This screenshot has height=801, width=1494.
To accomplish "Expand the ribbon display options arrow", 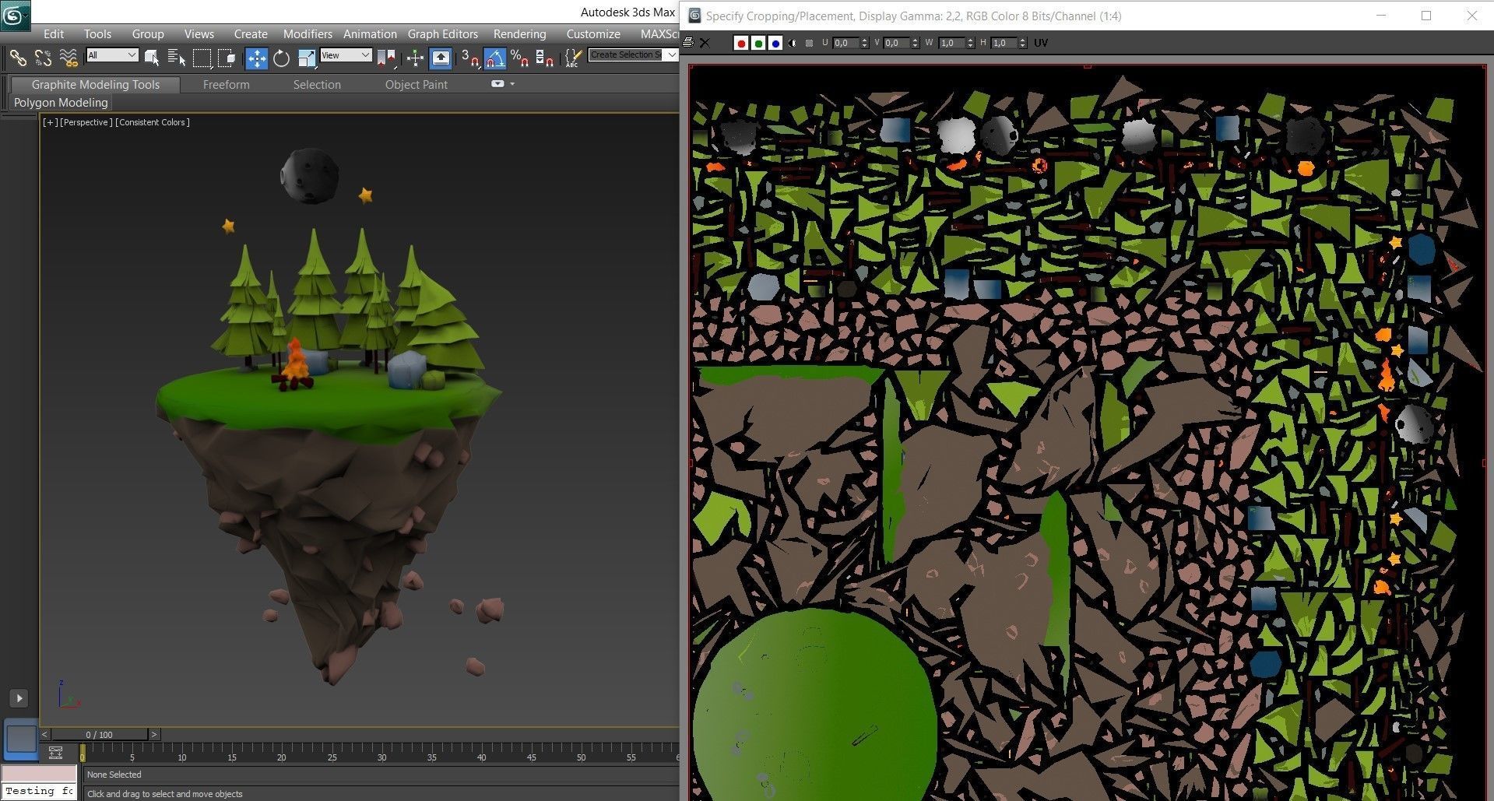I will pos(512,84).
